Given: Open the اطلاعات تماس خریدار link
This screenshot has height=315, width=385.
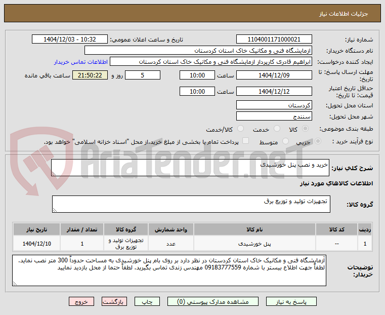Looking at the screenshot, I should [81, 62].
